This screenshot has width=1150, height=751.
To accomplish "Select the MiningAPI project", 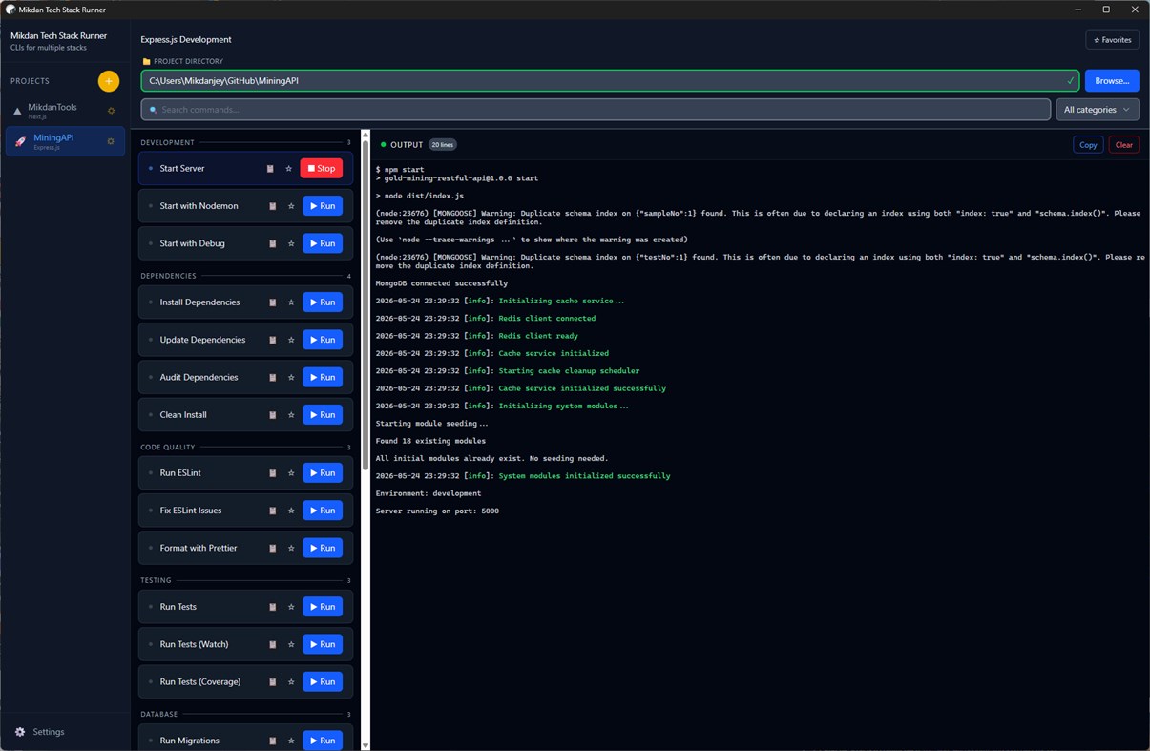I will coord(65,141).
